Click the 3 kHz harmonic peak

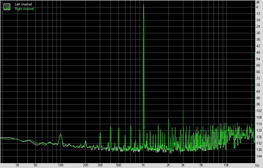point(183,111)
